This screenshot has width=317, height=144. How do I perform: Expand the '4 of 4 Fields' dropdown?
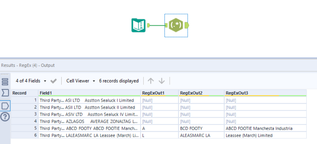click(x=31, y=81)
